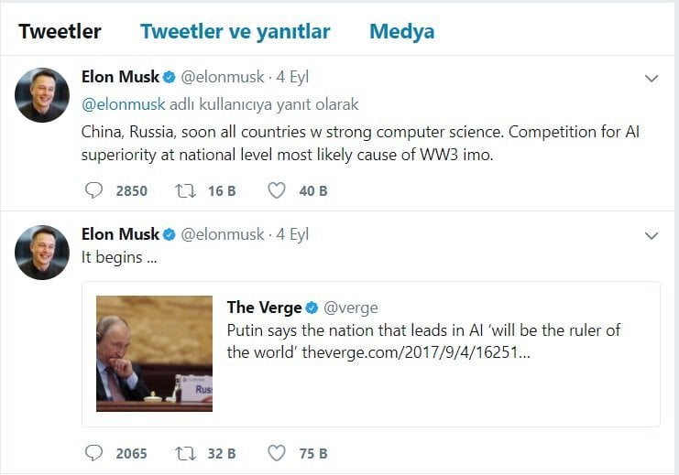Click Elon Musk's avatar on first tweet
679x475 pixels.
click(42, 94)
